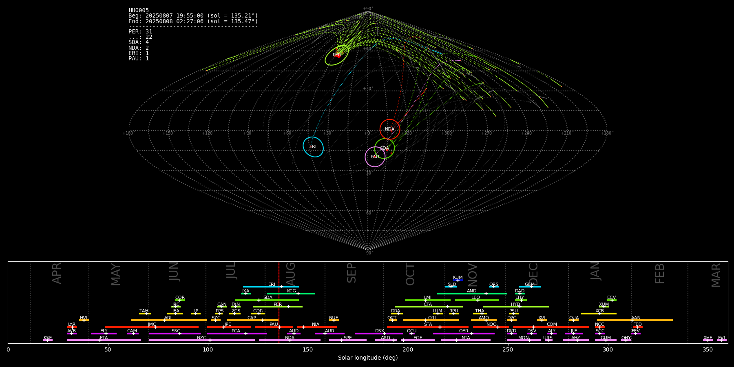Click the +90° label atop the sky map
Image resolution: width=734 pixels, height=367 pixels.
pyautogui.click(x=368, y=9)
